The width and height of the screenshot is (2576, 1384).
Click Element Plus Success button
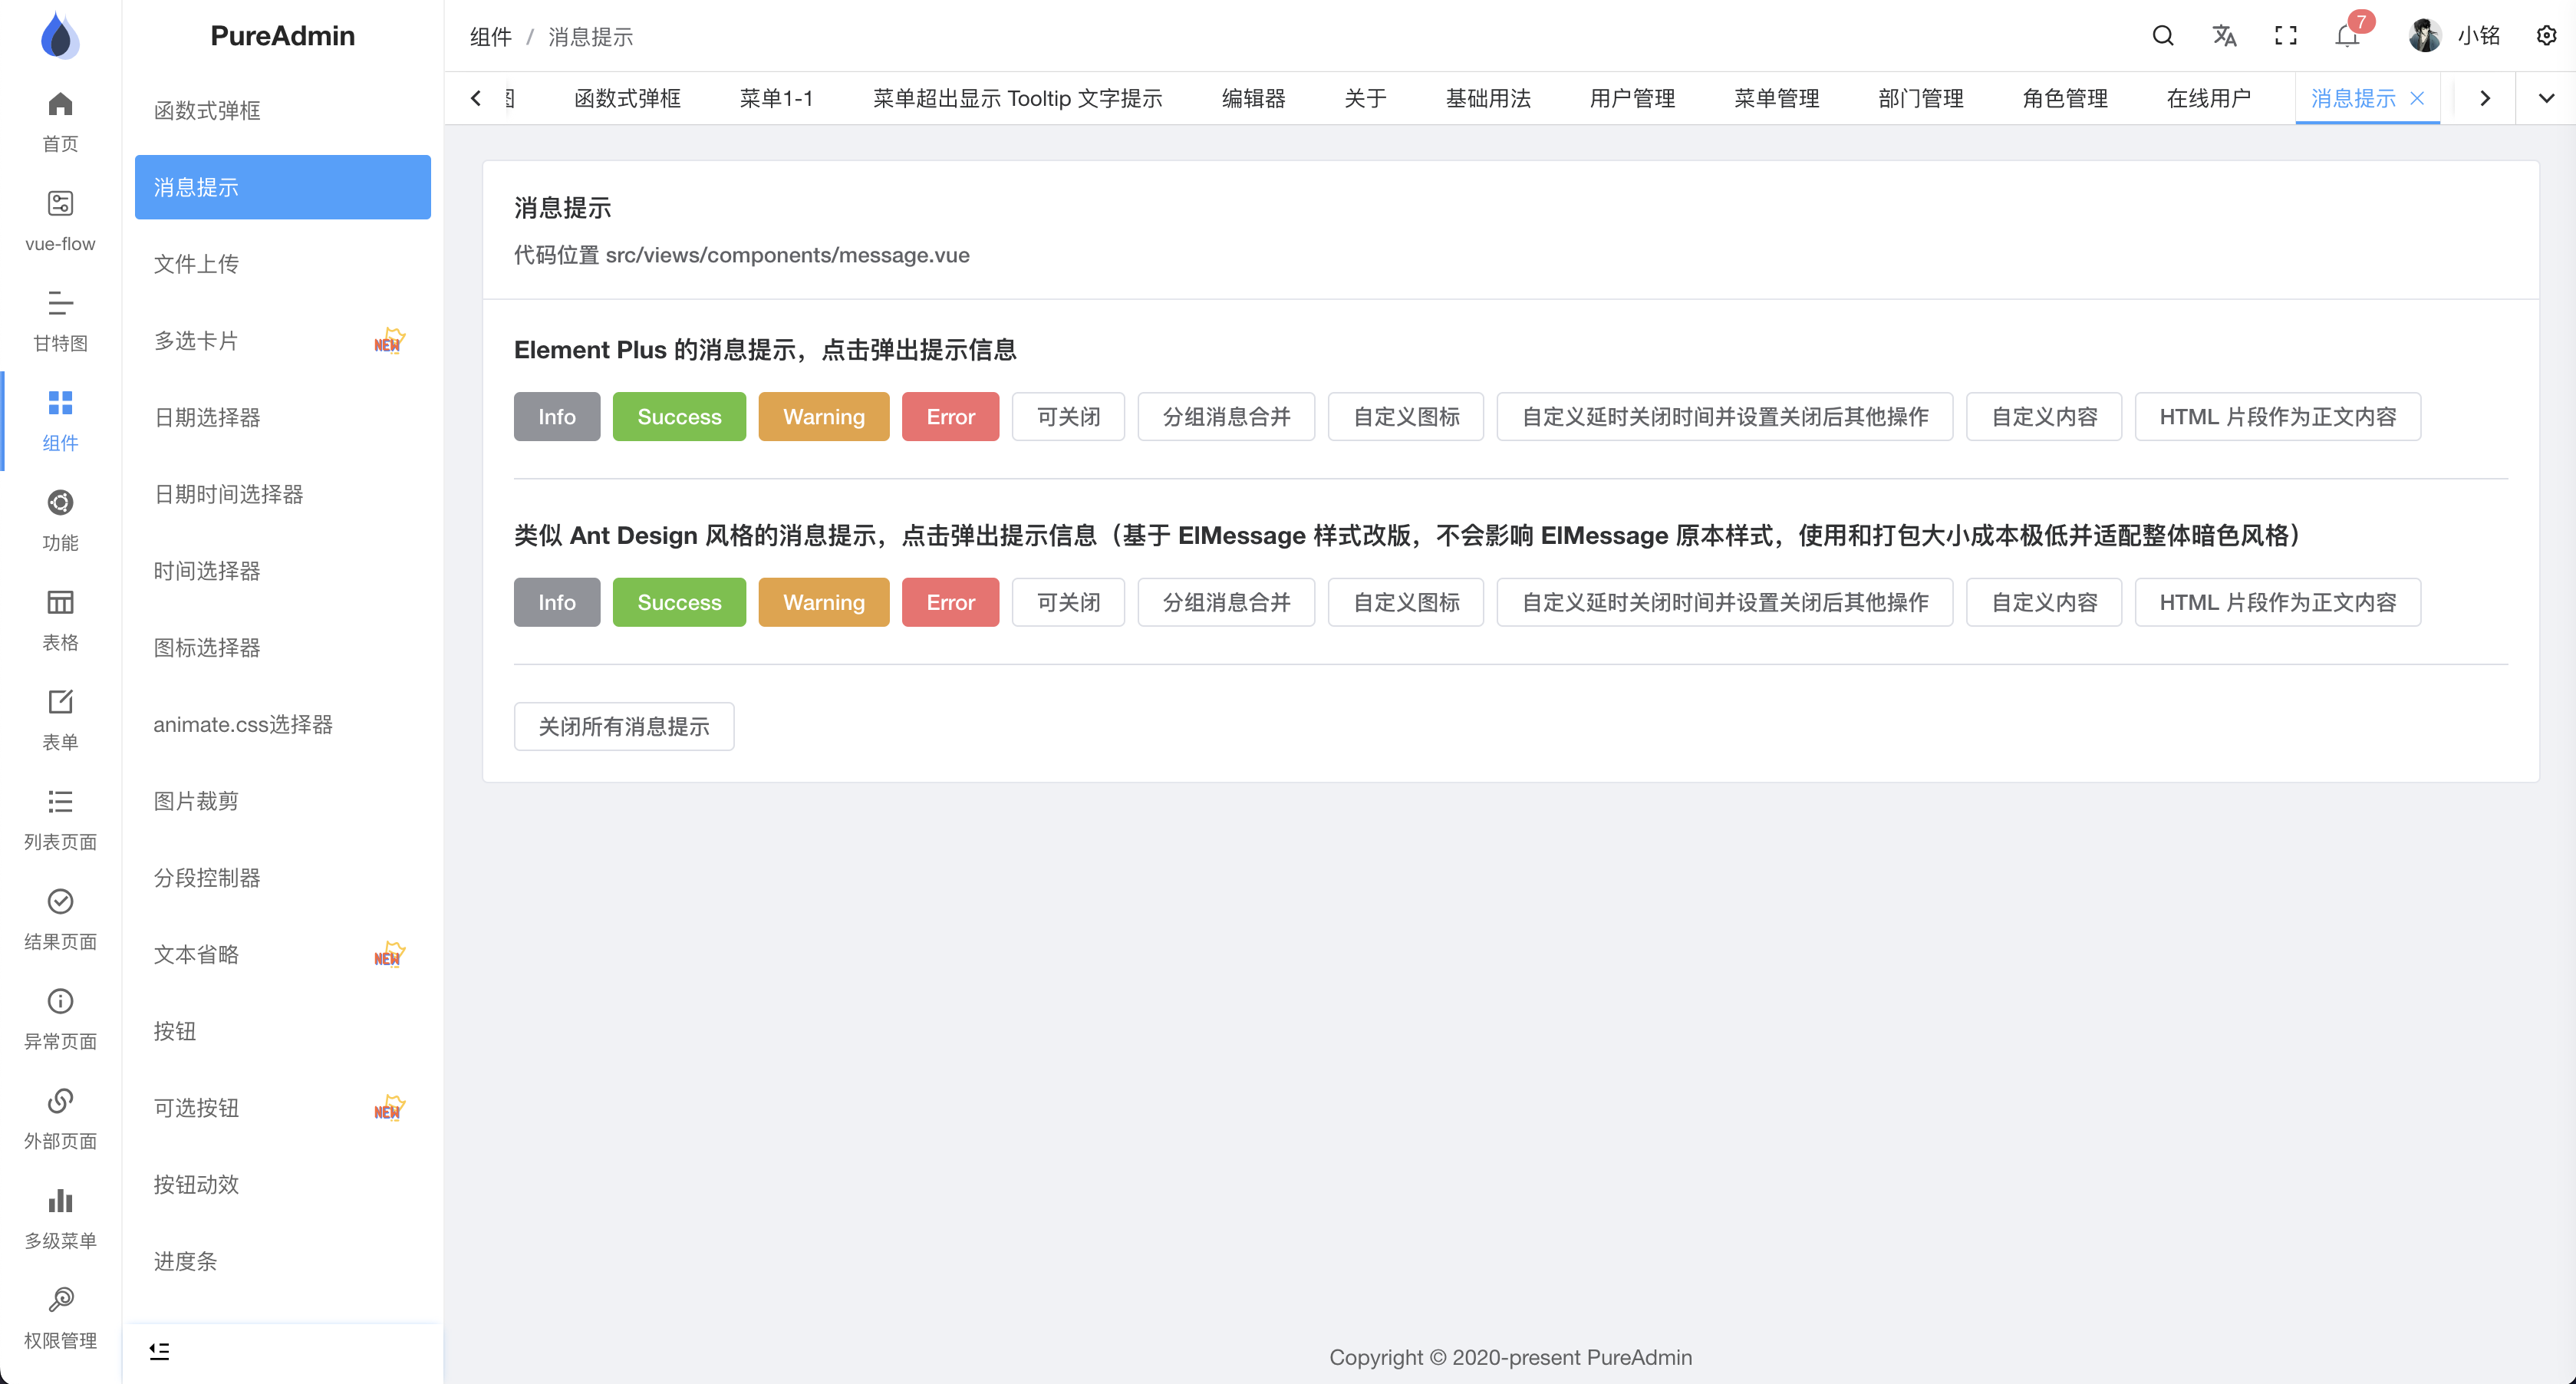click(x=679, y=416)
